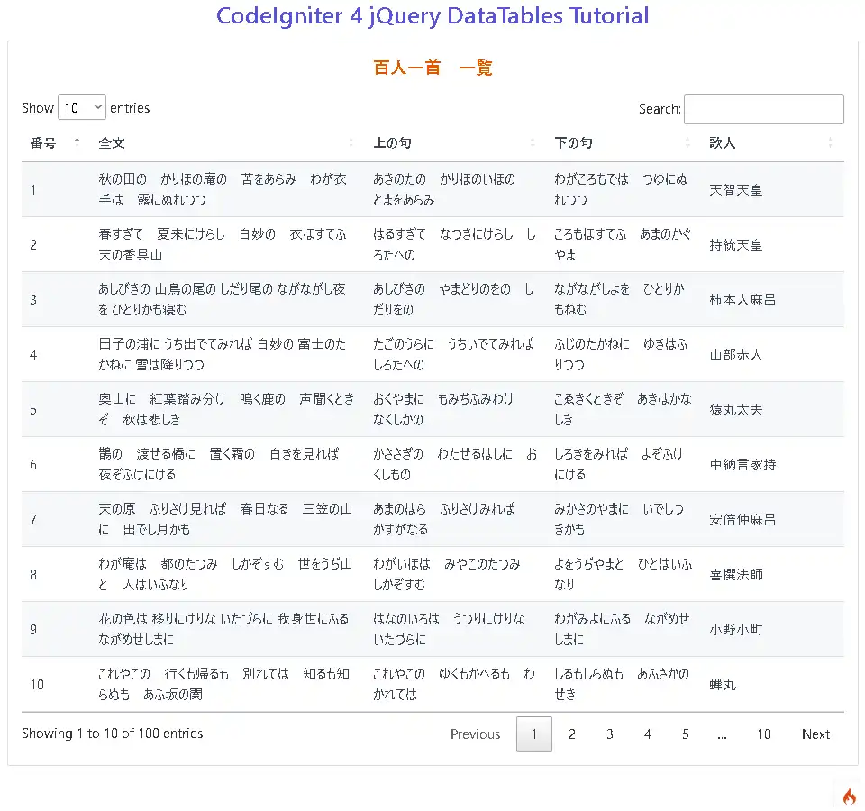Click inside the Search text field
Image resolution: width=865 pixels, height=811 pixels.
tap(763, 108)
